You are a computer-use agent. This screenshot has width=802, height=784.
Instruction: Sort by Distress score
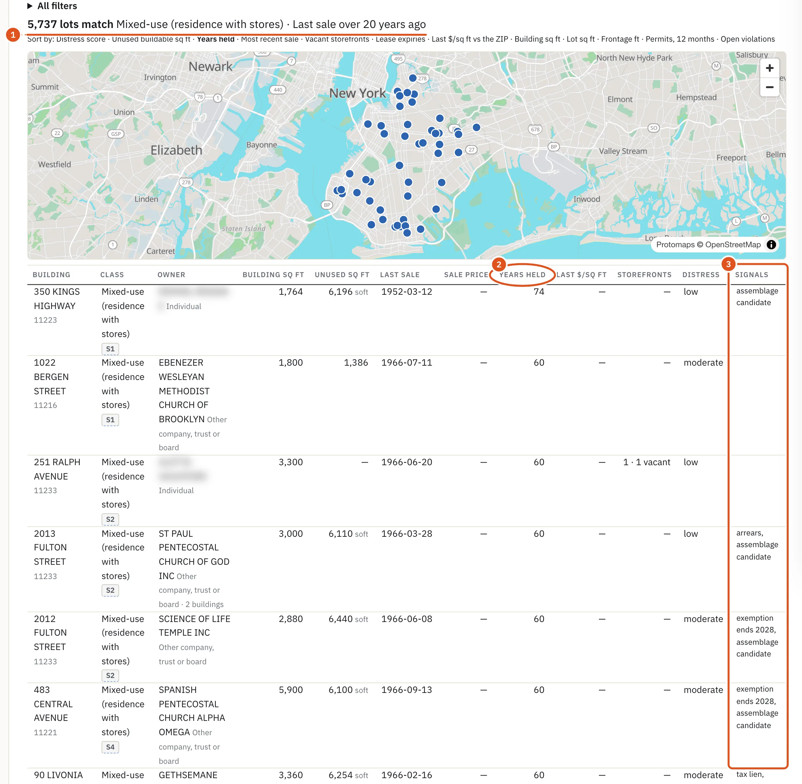[80, 40]
